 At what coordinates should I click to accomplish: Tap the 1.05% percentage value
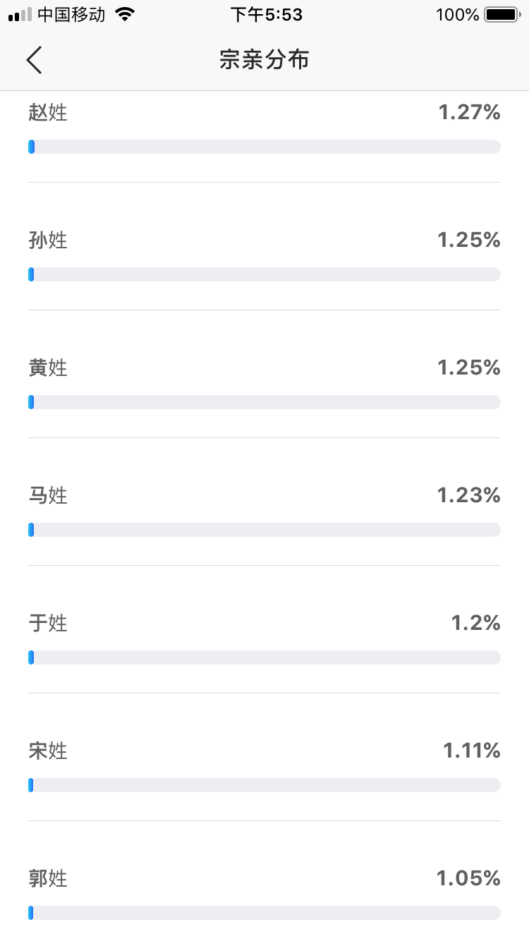pos(468,878)
